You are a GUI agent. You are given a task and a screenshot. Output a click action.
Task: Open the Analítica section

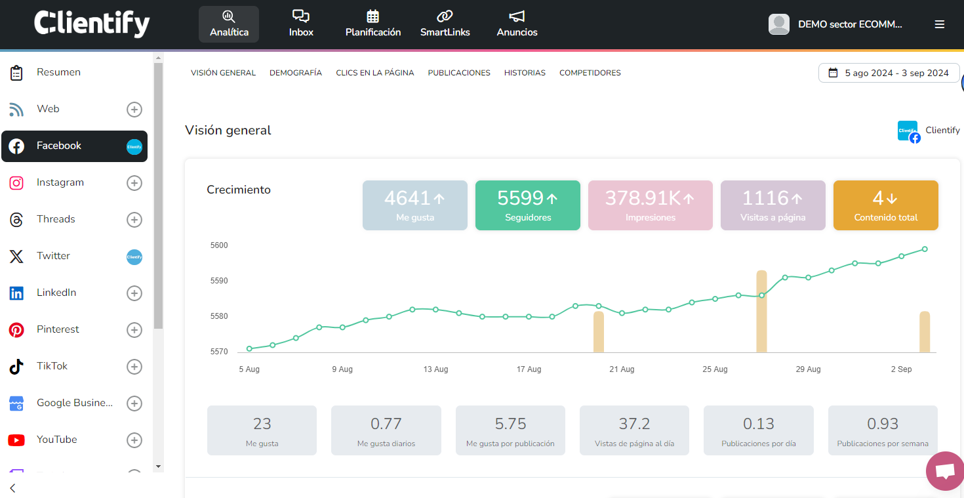[x=229, y=24]
